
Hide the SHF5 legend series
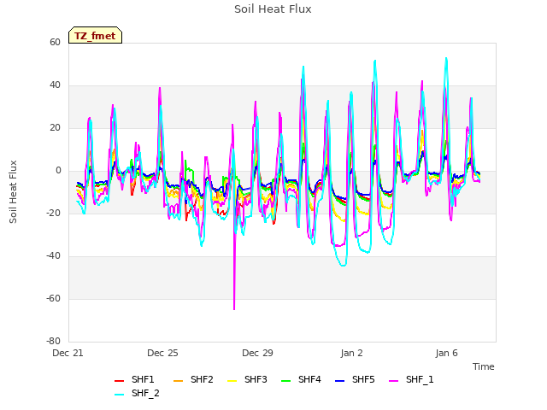click(x=355, y=379)
